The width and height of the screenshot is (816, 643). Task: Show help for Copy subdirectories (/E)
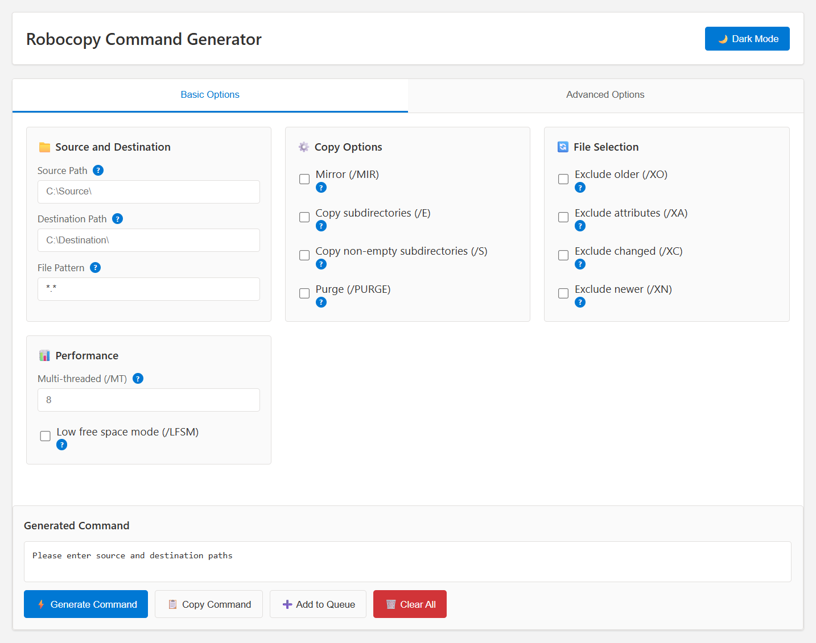(321, 226)
